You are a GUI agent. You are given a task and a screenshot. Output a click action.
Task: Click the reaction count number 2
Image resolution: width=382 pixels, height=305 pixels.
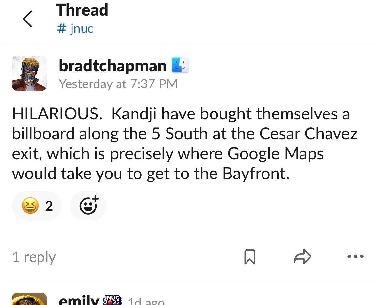point(49,206)
